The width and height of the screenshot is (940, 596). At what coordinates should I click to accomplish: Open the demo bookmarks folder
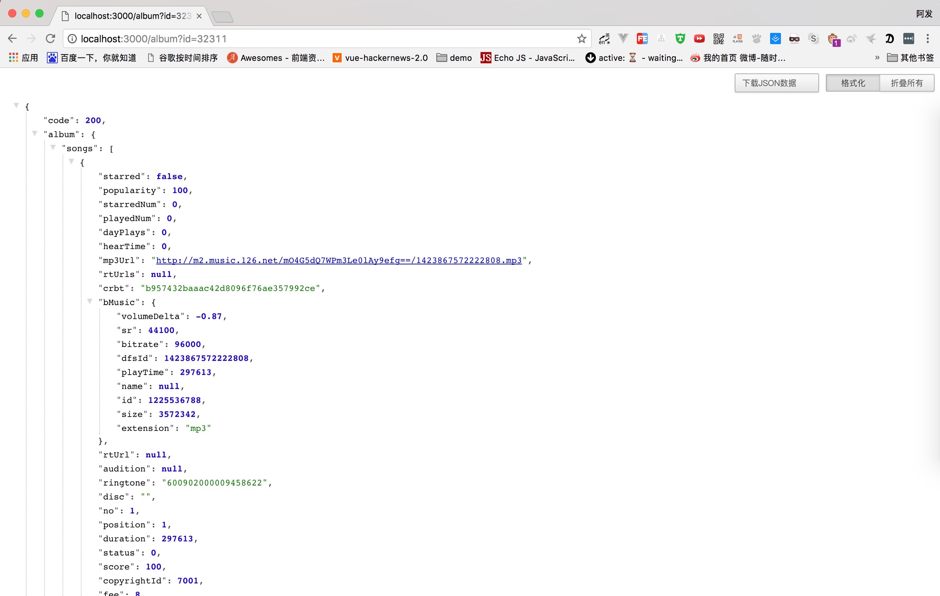(454, 58)
